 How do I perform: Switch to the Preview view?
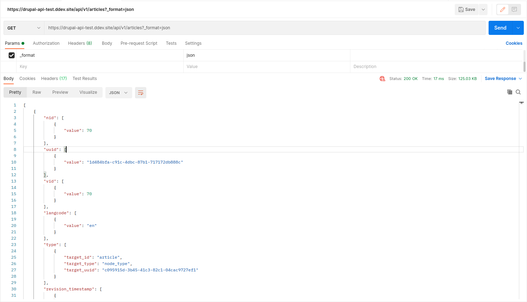(60, 92)
